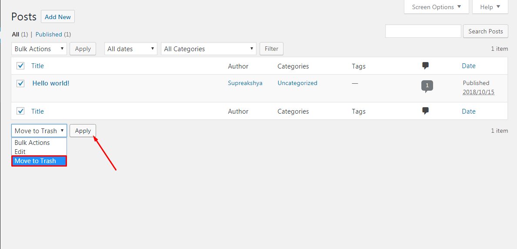Sort by Date in header row
Screen dimensions: 517x249
point(469,66)
